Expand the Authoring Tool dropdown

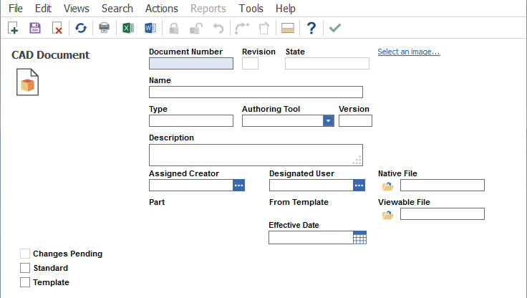[x=329, y=120]
